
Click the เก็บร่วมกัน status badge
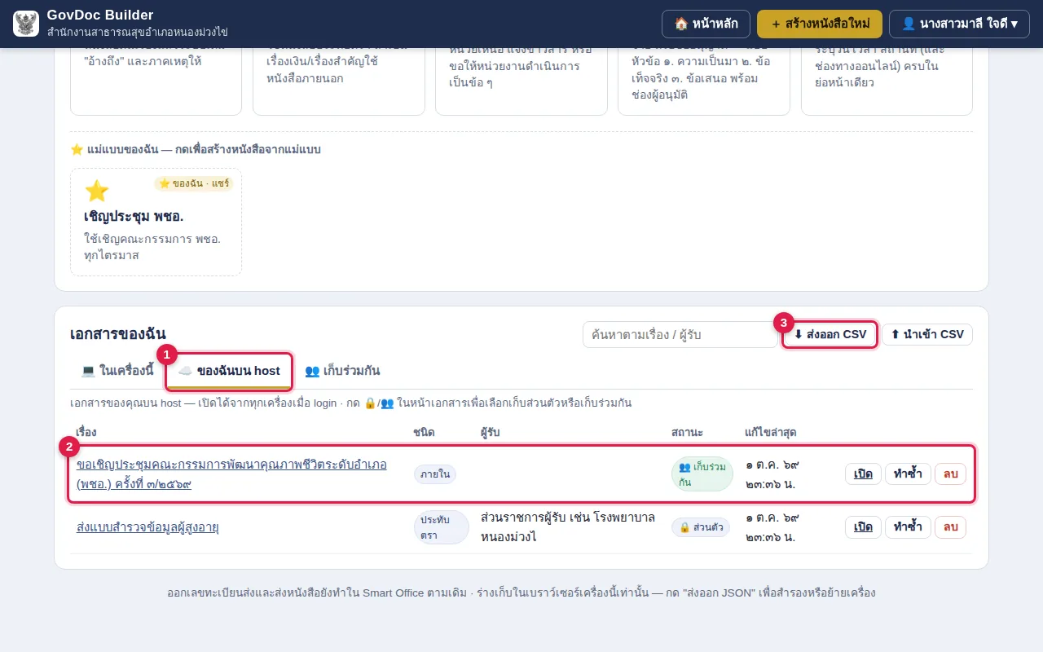(x=702, y=474)
